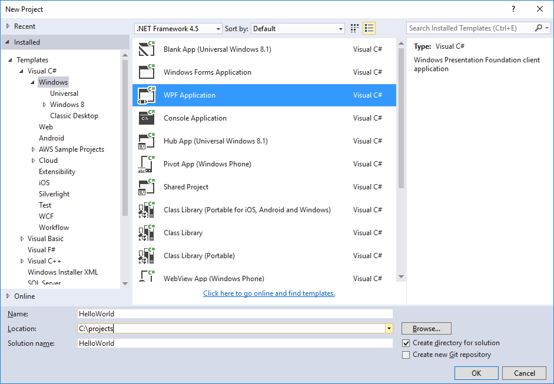Switch to small icons view
Viewport: 554px width, 384px height.
point(354,28)
